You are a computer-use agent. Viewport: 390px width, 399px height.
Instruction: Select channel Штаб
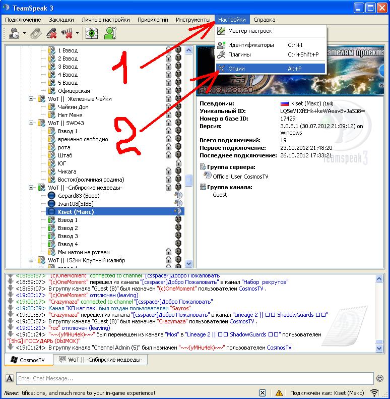(65, 155)
